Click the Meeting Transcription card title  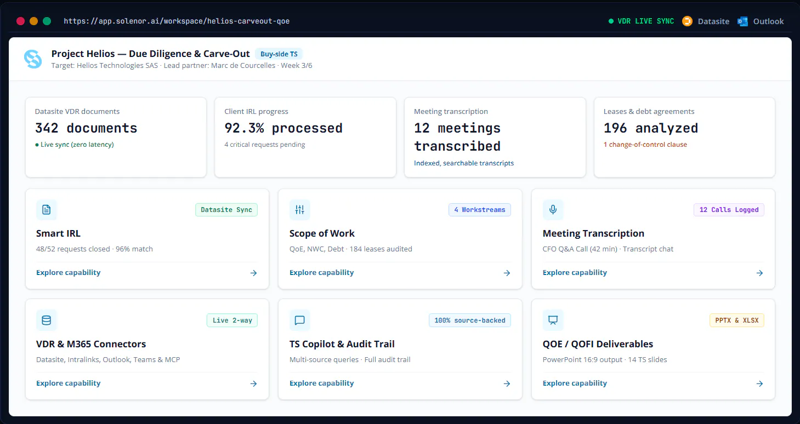[x=593, y=233]
